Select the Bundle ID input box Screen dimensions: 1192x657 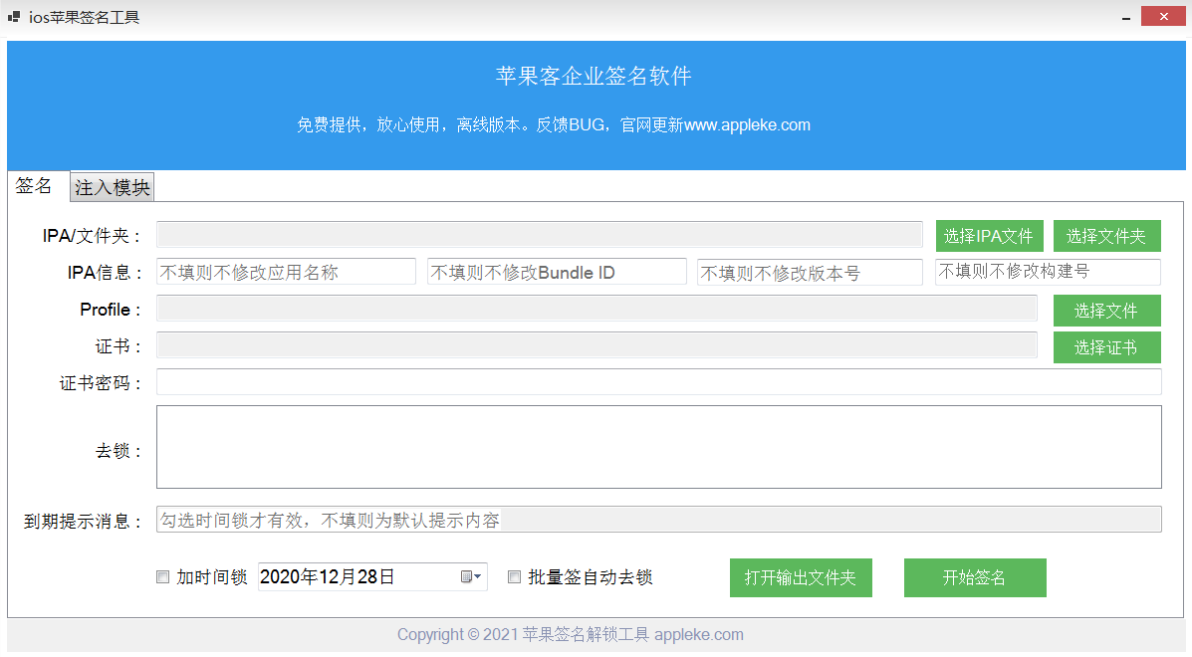pos(556,271)
